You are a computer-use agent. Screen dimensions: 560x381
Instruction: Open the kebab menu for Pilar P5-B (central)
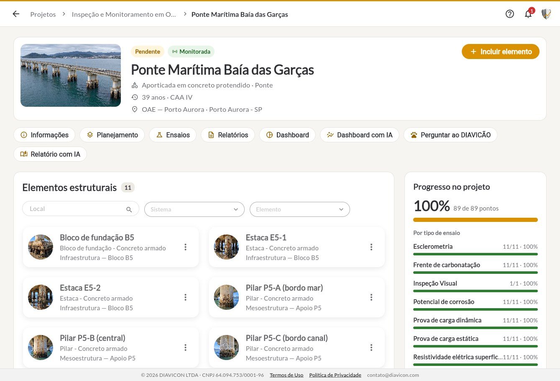pyautogui.click(x=185, y=348)
